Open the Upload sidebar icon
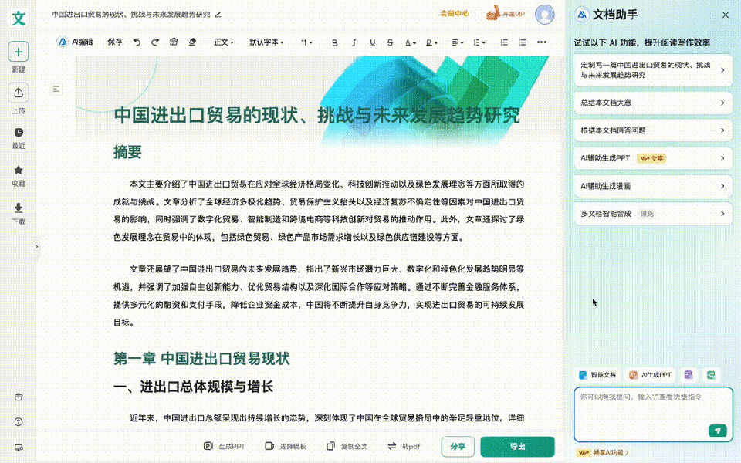 coord(19,92)
